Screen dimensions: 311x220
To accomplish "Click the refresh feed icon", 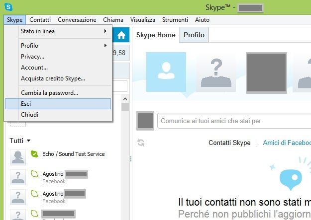I will pyautogui.click(x=141, y=143).
